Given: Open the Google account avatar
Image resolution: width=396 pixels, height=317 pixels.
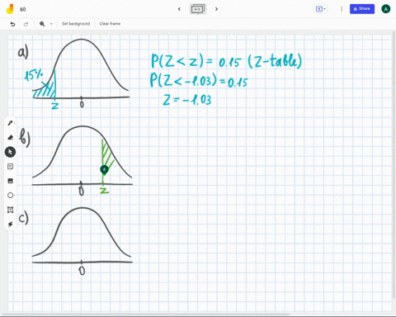Looking at the screenshot, I should pyautogui.click(x=385, y=9).
